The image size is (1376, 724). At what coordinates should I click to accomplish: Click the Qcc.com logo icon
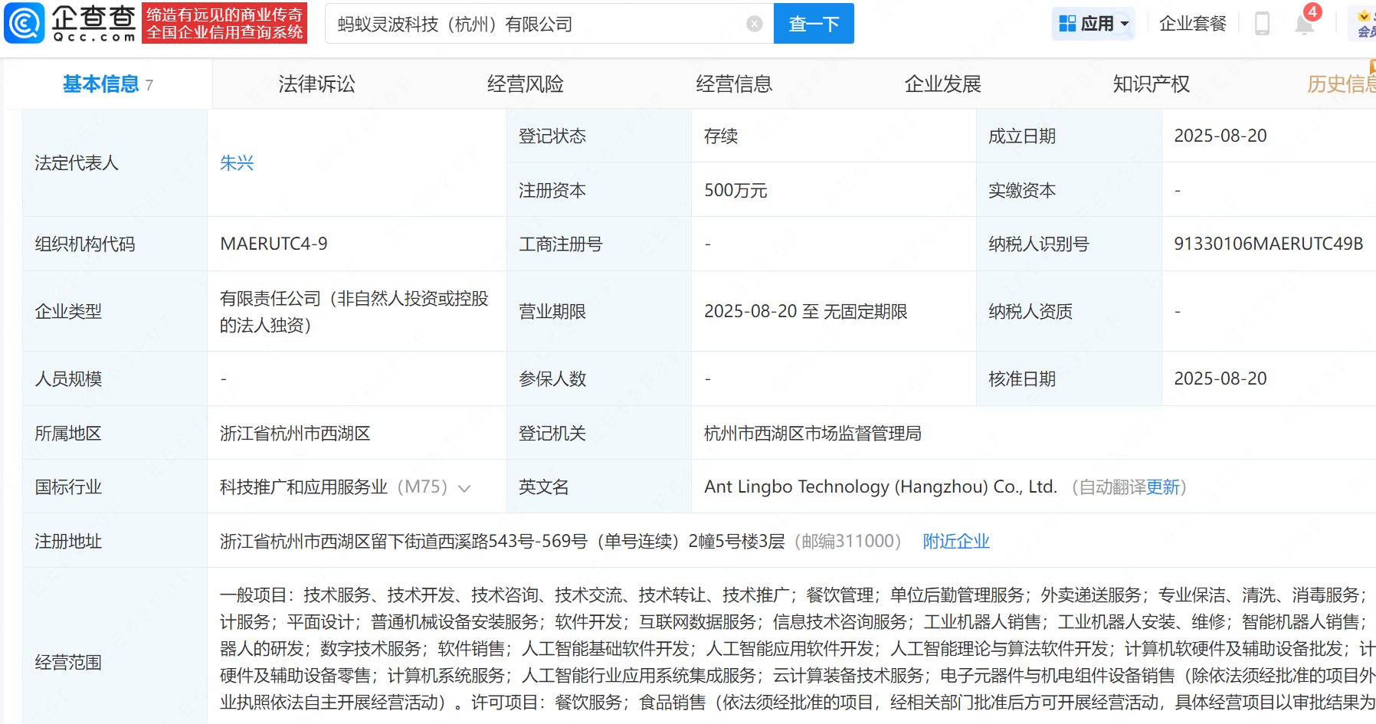tap(25, 23)
